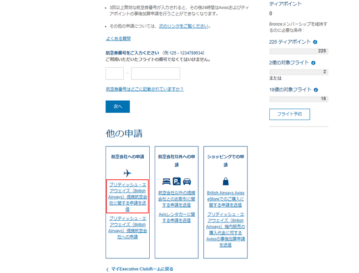Screen dimensions: 359x273
Task: Click the 225 ティアポイント label
Action: [290, 42]
